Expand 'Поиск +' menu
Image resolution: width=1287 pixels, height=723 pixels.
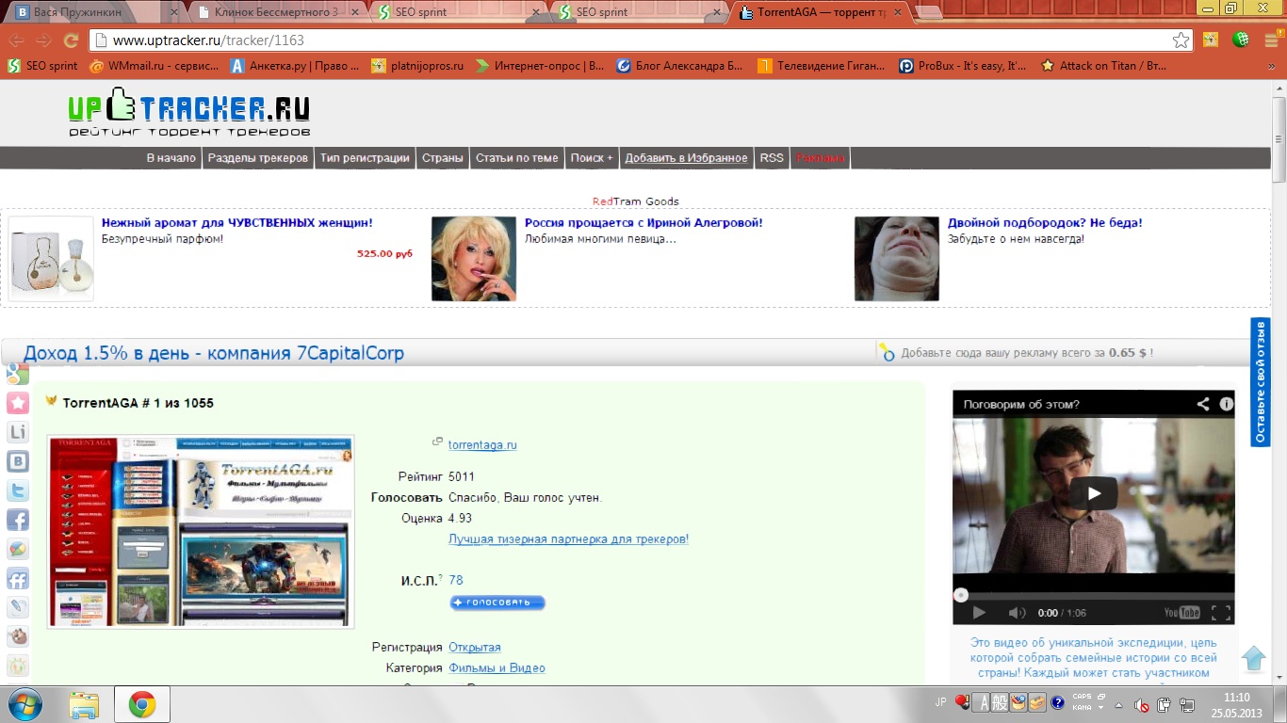[592, 158]
